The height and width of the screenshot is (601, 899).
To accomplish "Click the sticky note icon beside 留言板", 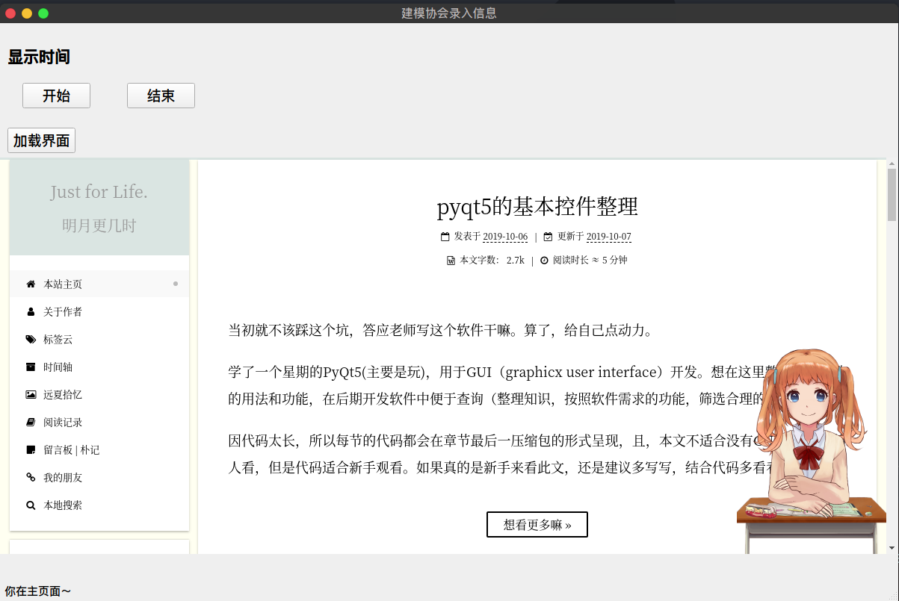I will coord(31,450).
